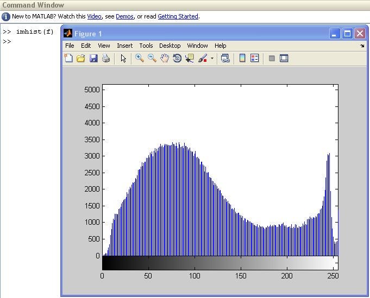This screenshot has width=370, height=298.
Task: Open the File menu in Figure 1
Action: (70, 46)
